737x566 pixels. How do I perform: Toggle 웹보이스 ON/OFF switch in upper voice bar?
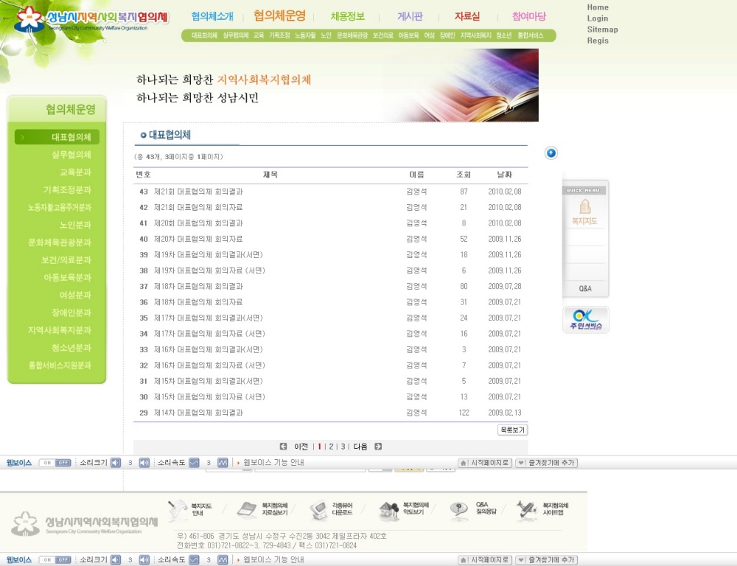[55, 463]
